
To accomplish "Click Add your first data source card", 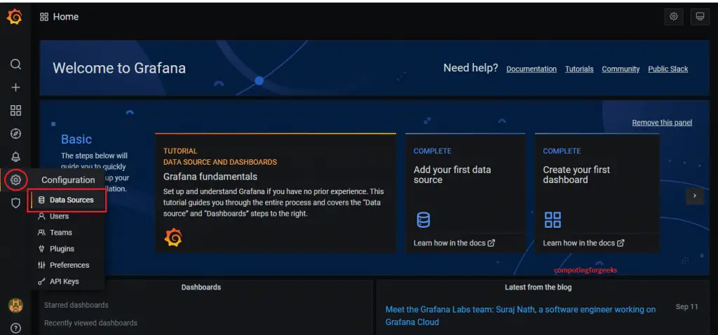I will tap(466, 193).
